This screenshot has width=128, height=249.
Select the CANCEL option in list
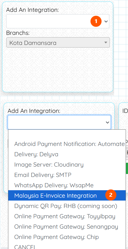tap(67, 246)
